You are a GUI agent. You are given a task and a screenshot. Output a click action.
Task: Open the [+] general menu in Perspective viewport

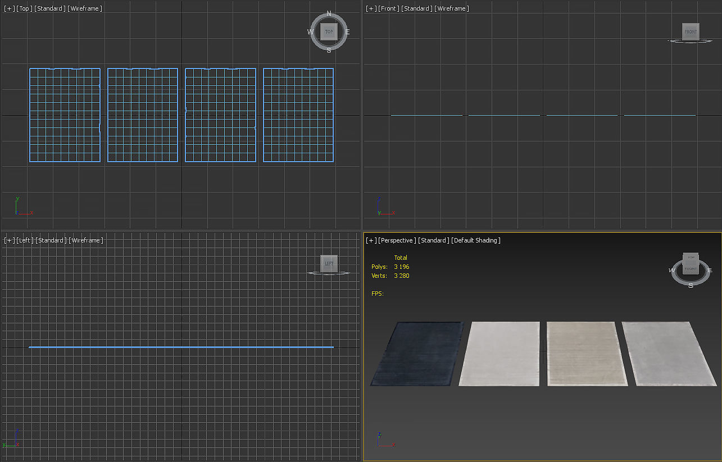coord(371,240)
